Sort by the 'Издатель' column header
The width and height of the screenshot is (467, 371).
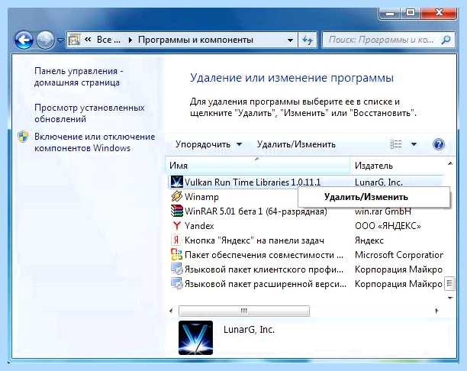pos(398,166)
